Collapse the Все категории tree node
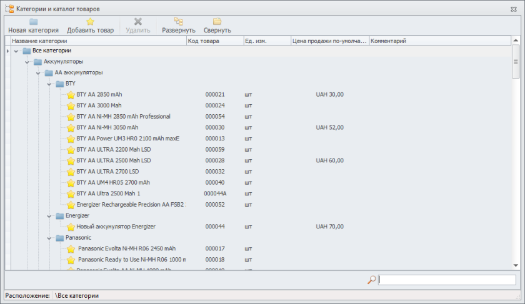Screen dimensions: 525x304 [16, 51]
